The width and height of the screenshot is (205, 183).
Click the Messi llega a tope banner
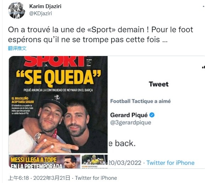click(44, 162)
